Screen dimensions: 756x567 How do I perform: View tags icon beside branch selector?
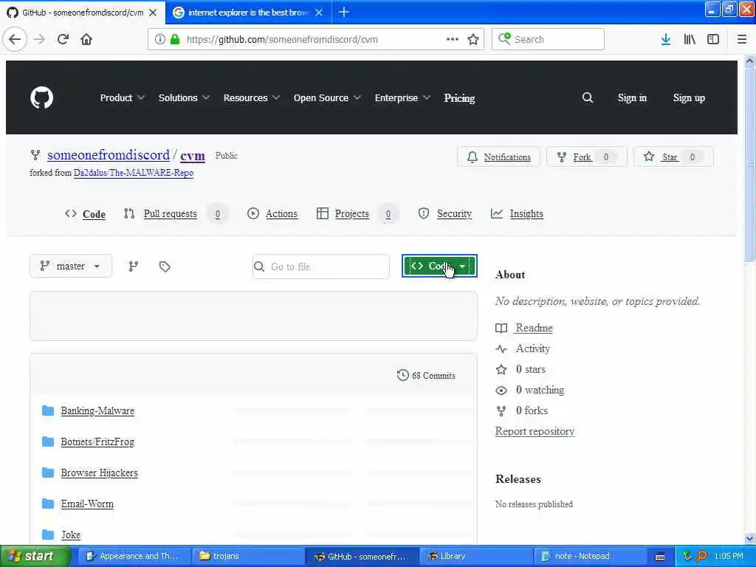pyautogui.click(x=165, y=266)
